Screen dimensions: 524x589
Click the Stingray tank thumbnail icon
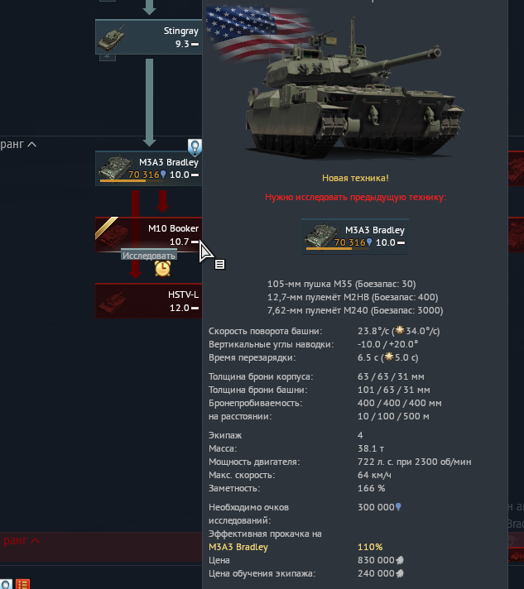[111, 37]
